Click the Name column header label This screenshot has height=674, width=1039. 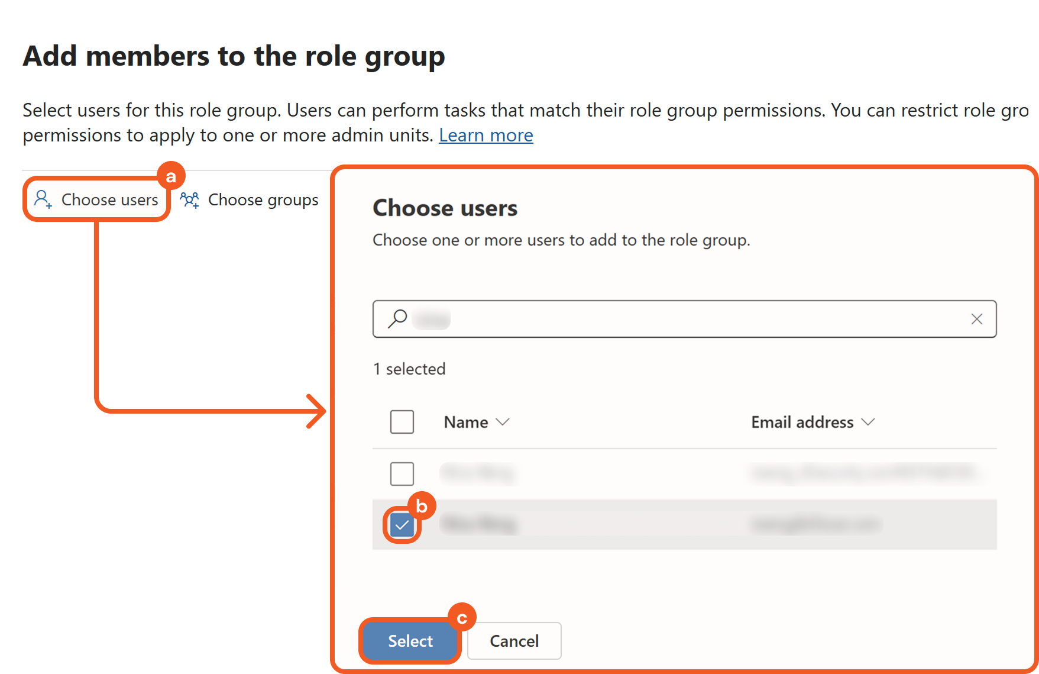(x=466, y=423)
